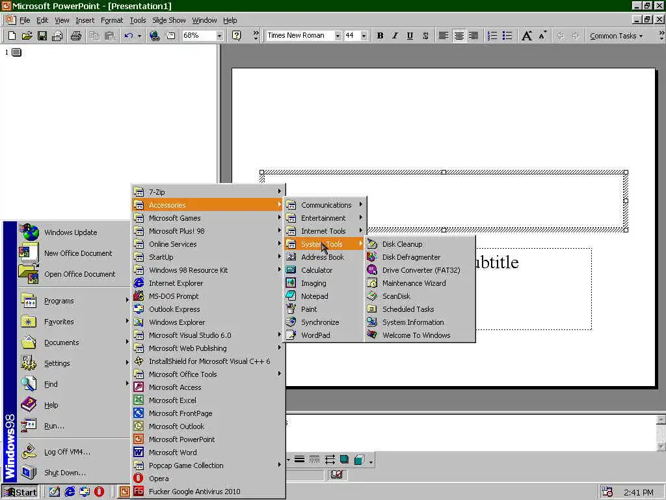Open the Window menu
Screen dimensions: 666x500
(x=204, y=20)
